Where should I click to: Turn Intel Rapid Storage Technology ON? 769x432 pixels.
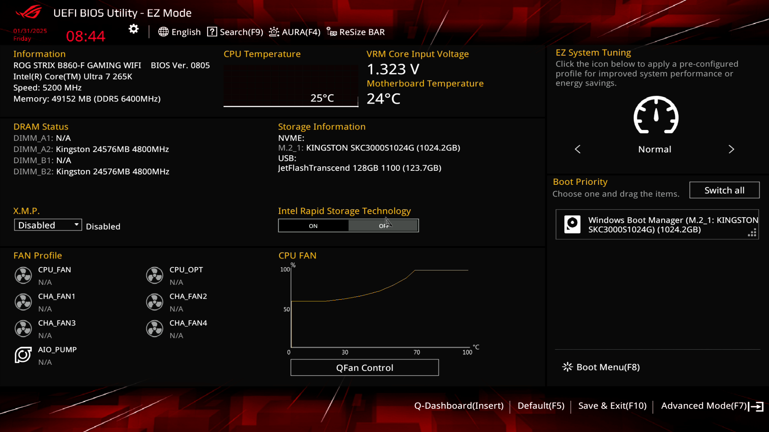pos(313,226)
